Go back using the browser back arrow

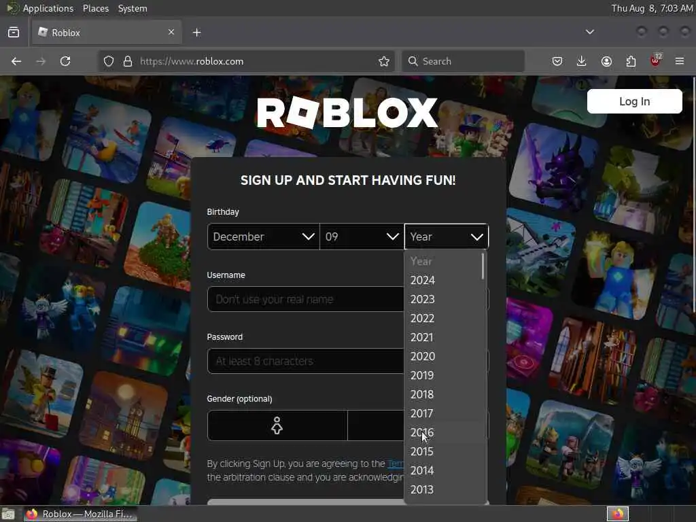(x=16, y=61)
